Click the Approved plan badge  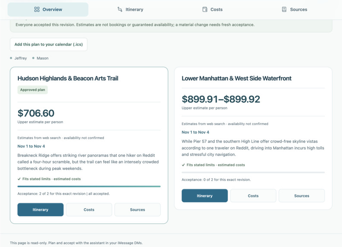pyautogui.click(x=32, y=90)
